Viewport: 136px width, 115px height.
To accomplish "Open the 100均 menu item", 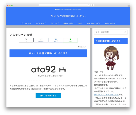I will pyautogui.click(x=80, y=23).
